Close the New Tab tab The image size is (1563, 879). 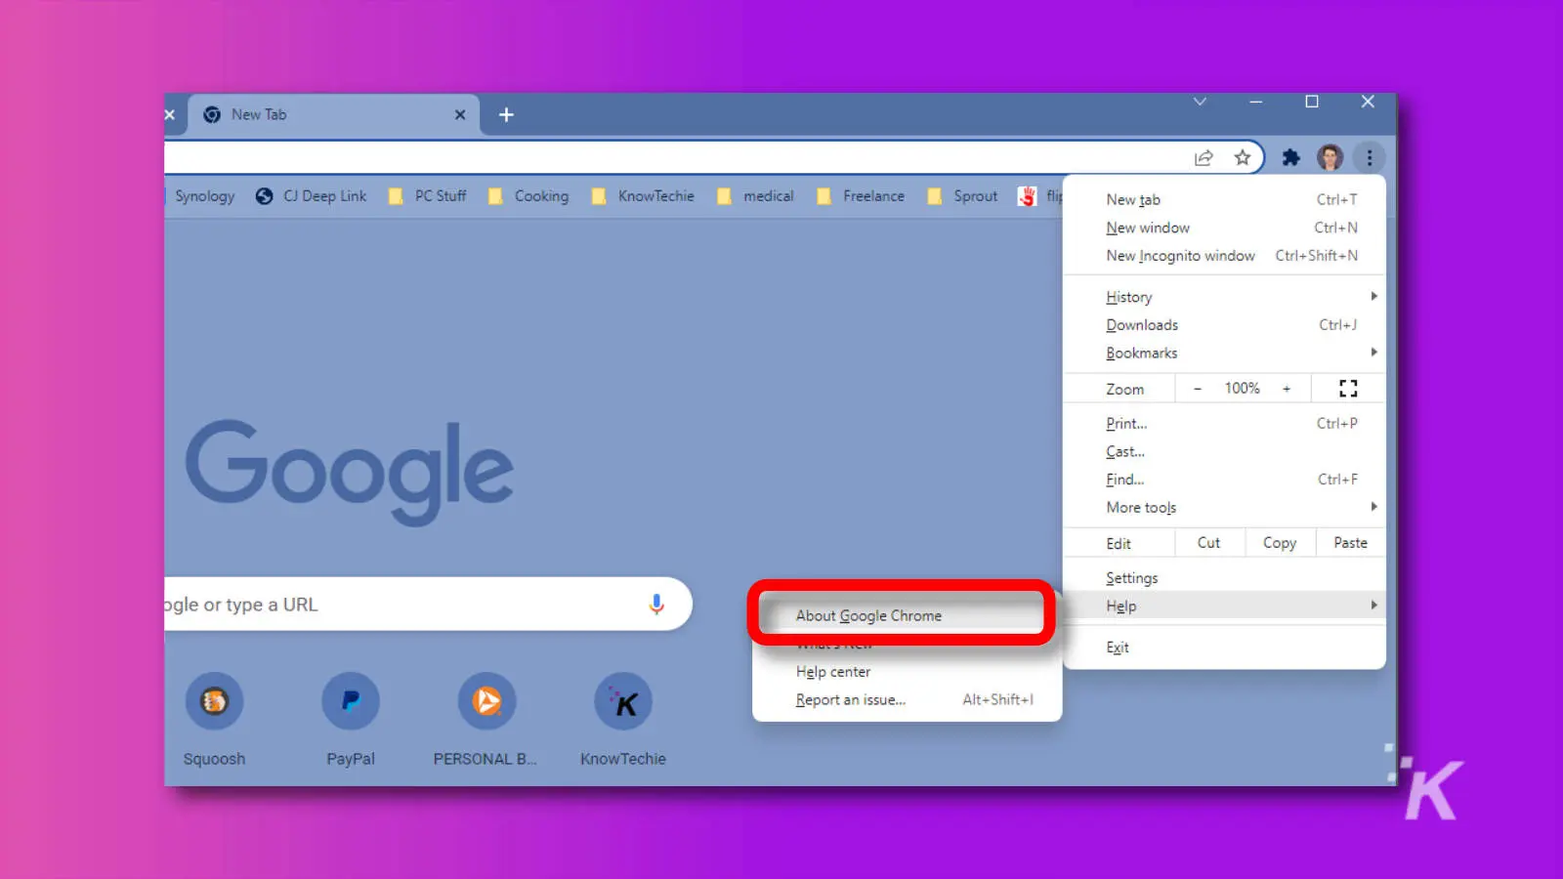pos(460,114)
